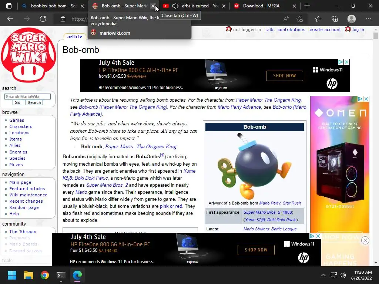Focus the Search MarioWiki field

(x=27, y=97)
